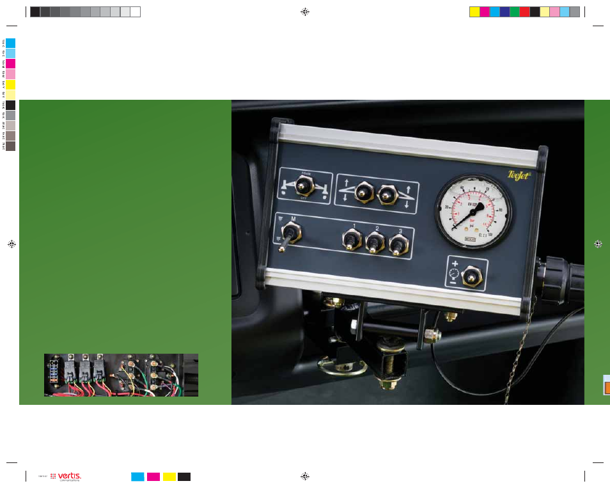Flip boom section switch 2
This screenshot has height=488, width=610.
[x=375, y=242]
